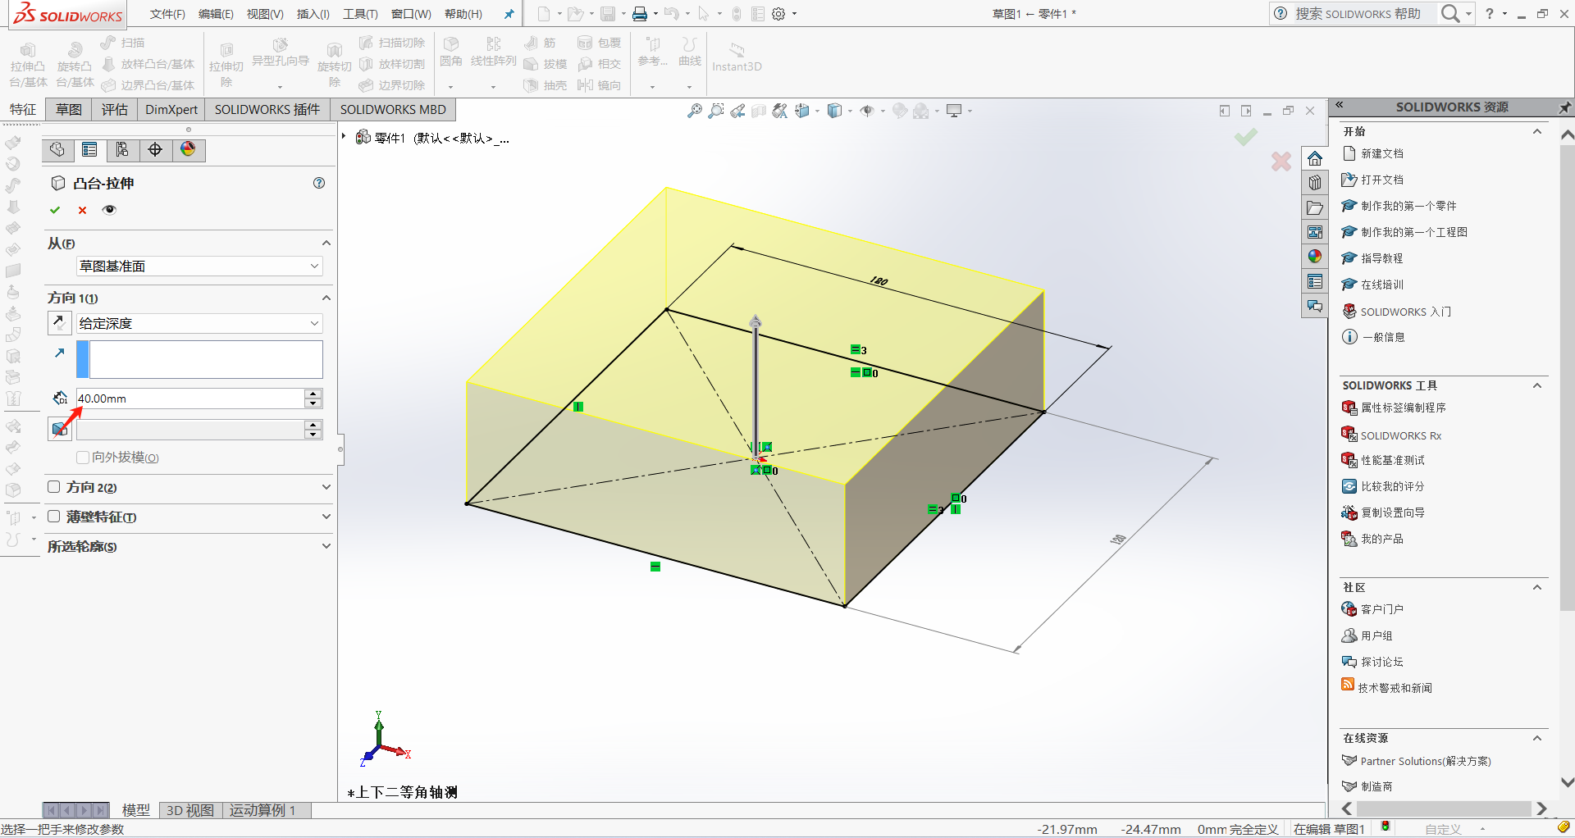Expand the Selected Contours section
Viewport: 1575px width, 838px height.
[x=326, y=546]
